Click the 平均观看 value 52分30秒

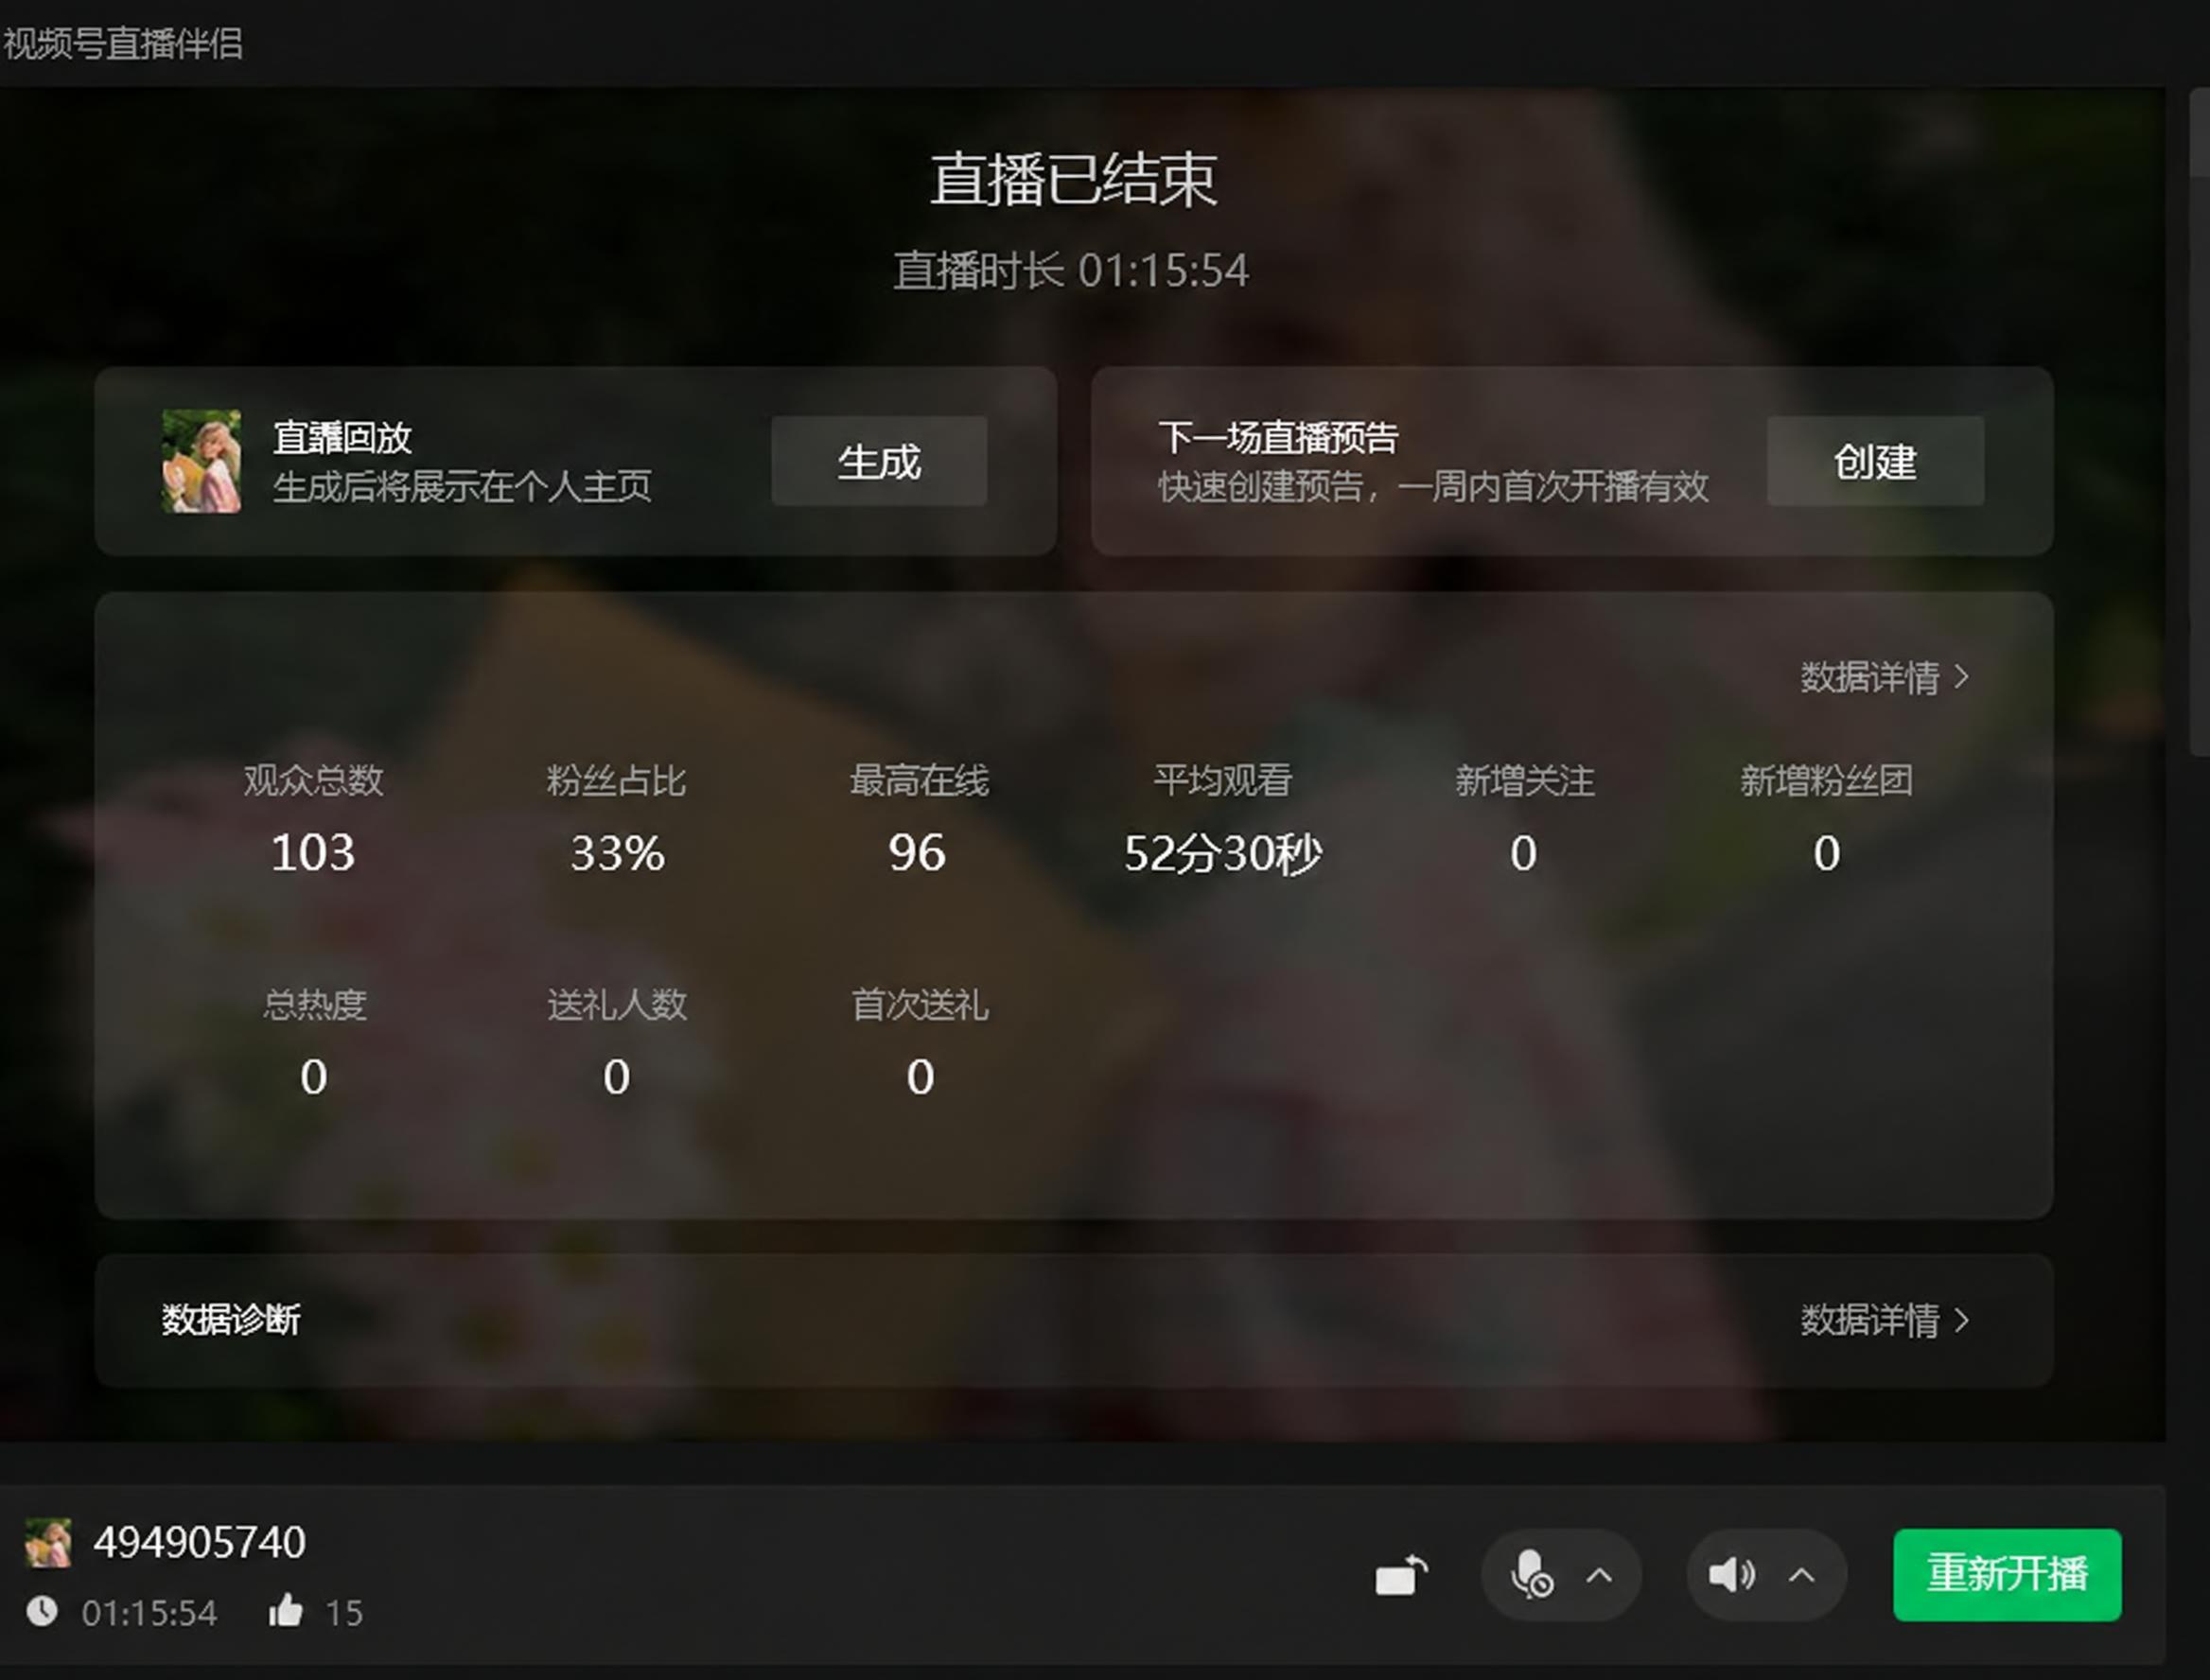1223,853
